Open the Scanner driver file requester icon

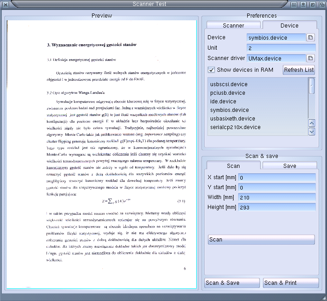coord(310,58)
